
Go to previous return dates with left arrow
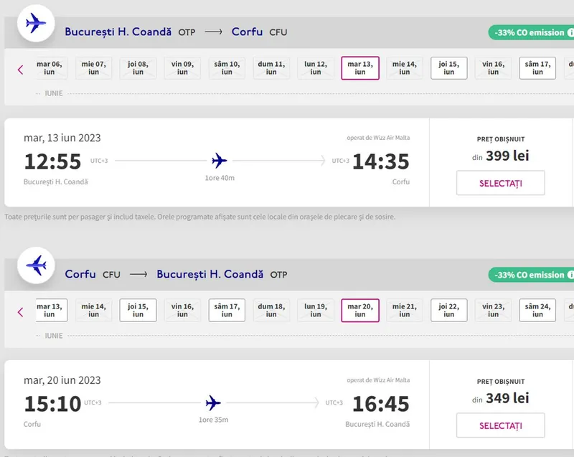[20, 312]
